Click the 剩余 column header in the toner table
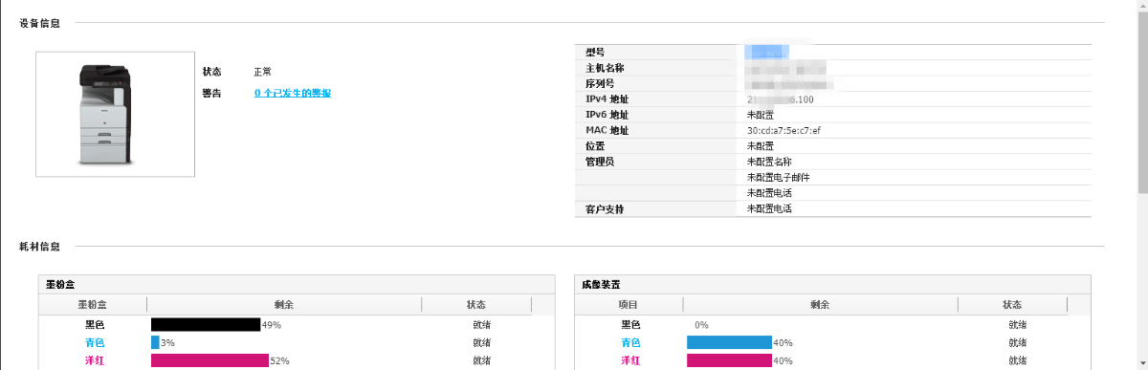The height and width of the screenshot is (370, 1148). coord(283,305)
